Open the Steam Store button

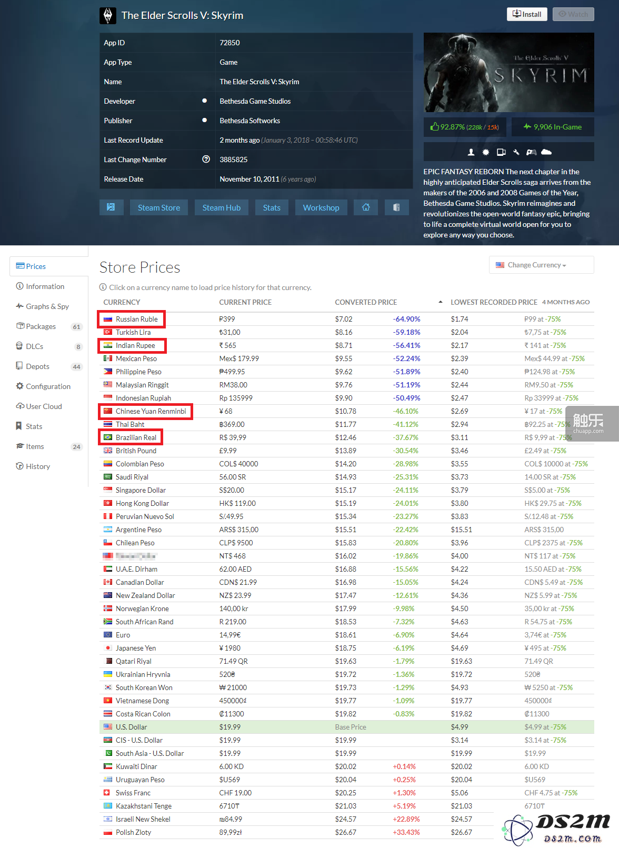pyautogui.click(x=159, y=207)
